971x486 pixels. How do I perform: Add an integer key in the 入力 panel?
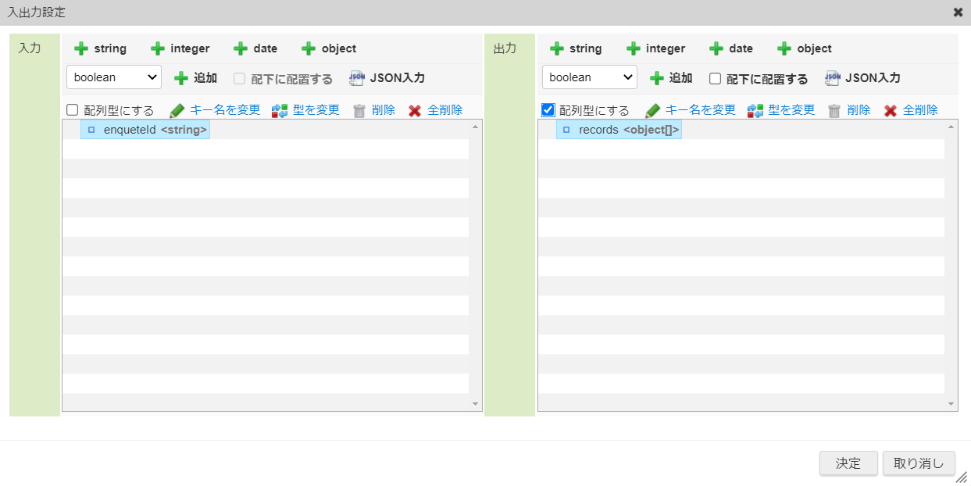point(180,48)
